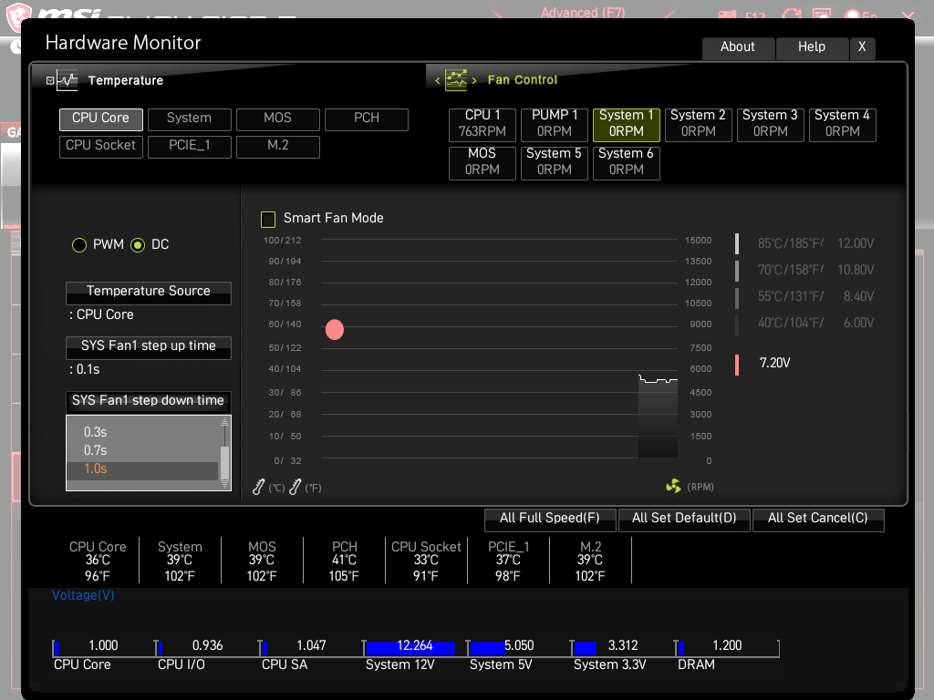This screenshot has height=700, width=934.
Task: Select CPU Core temperature button
Action: [x=100, y=118]
